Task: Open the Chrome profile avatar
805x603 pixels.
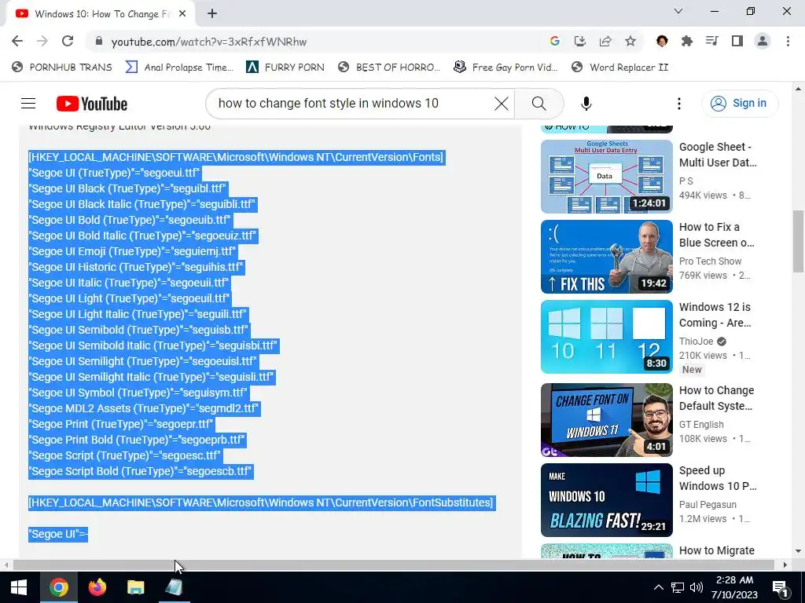Action: 763,41
